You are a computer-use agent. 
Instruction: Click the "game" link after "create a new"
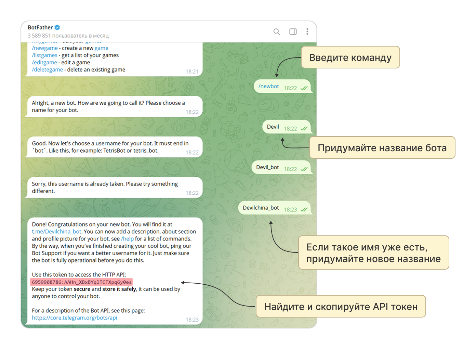click(102, 48)
